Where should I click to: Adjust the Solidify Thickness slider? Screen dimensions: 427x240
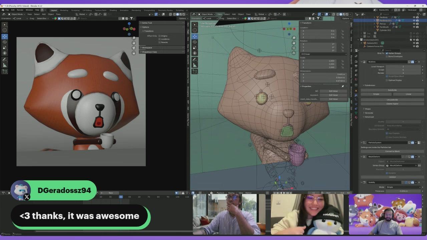[x=404, y=191]
